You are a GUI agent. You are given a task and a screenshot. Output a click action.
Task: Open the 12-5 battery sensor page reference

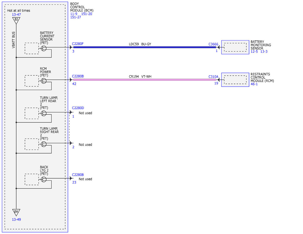(254, 52)
